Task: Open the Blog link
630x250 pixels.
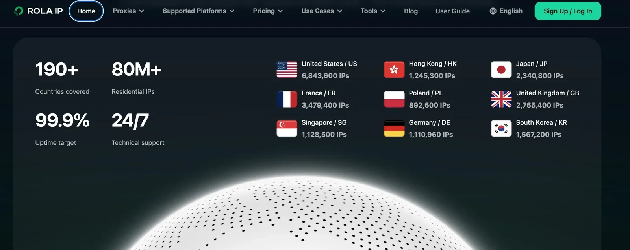Action: click(x=411, y=11)
